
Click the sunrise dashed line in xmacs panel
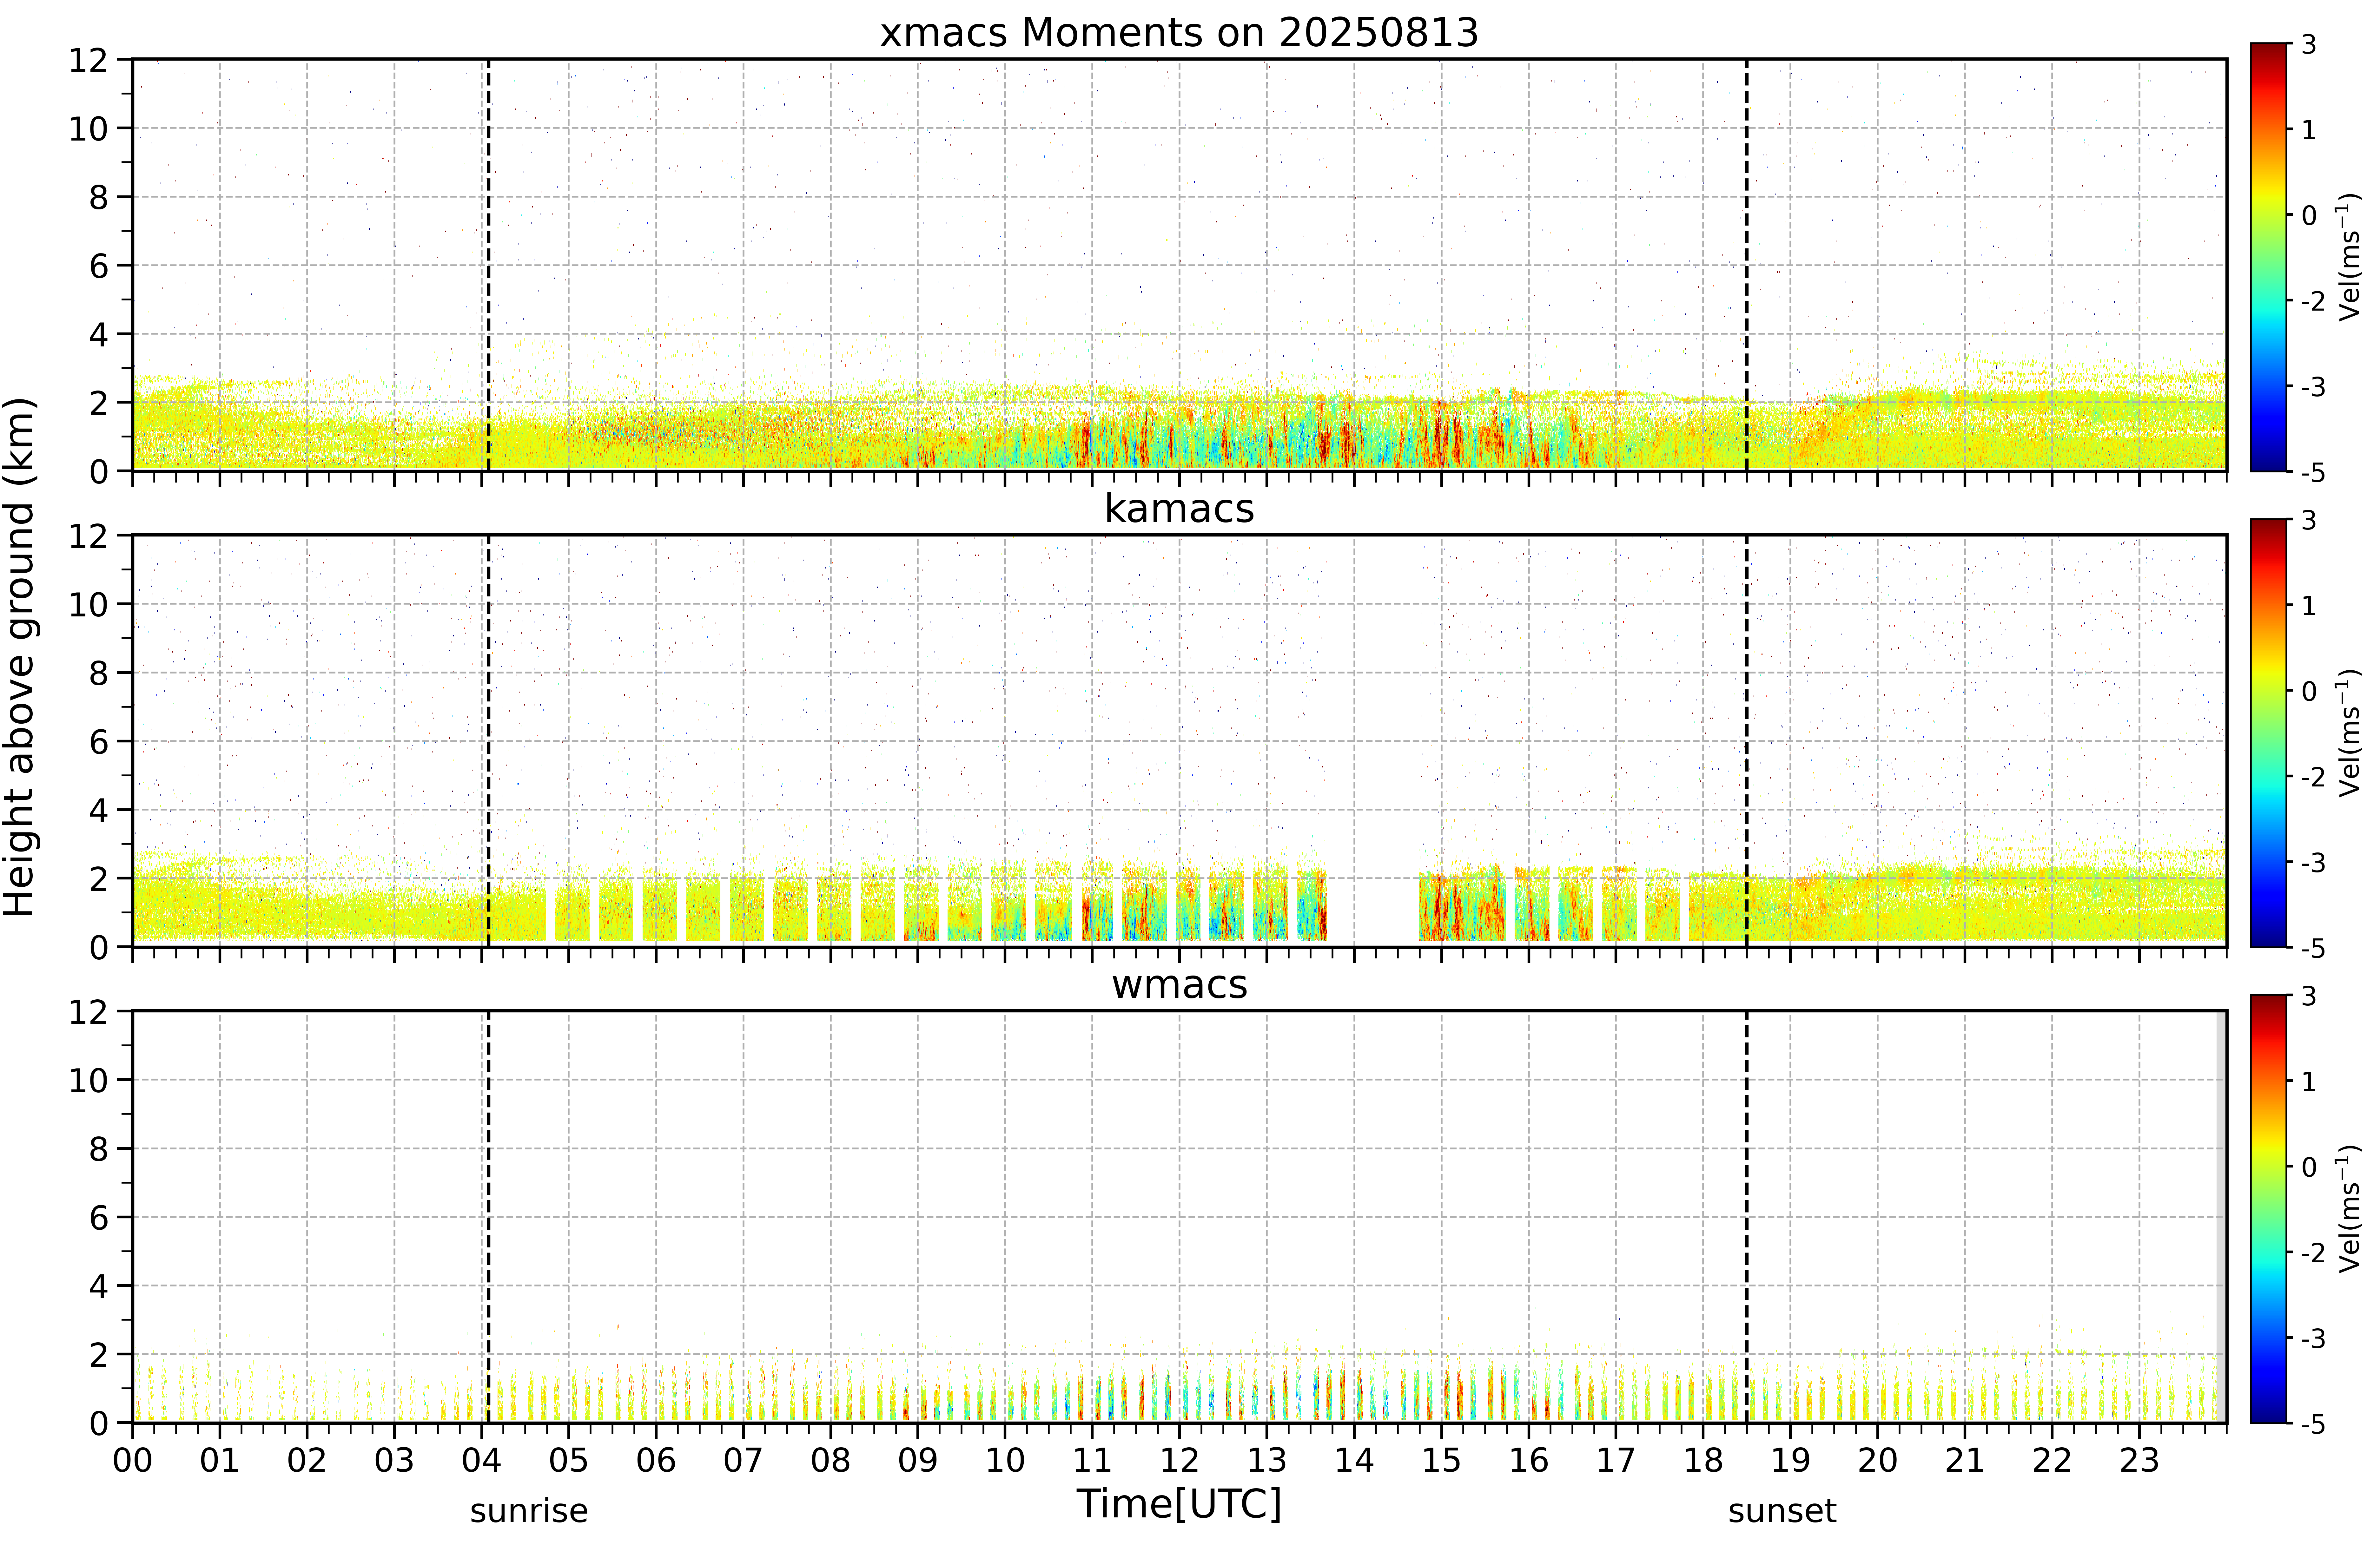tap(488, 265)
